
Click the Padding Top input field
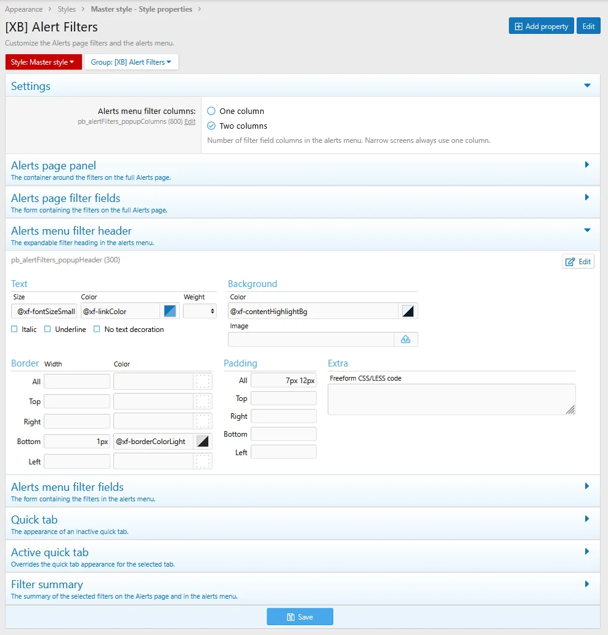(283, 398)
